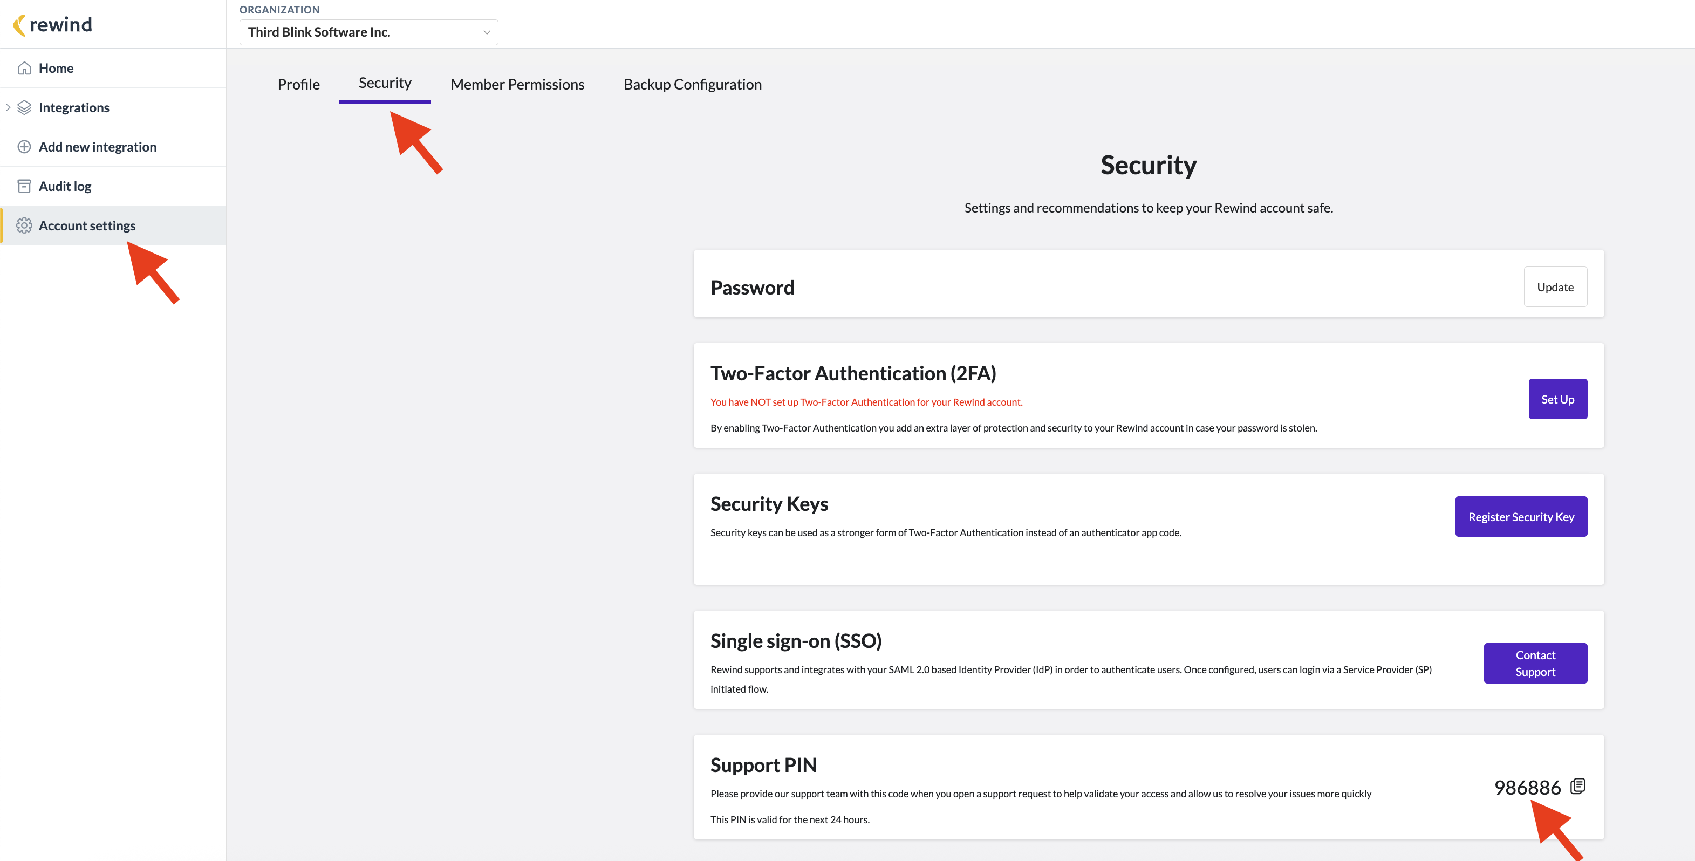Open the Organization dropdown
This screenshot has height=861, width=1695.
368,32
